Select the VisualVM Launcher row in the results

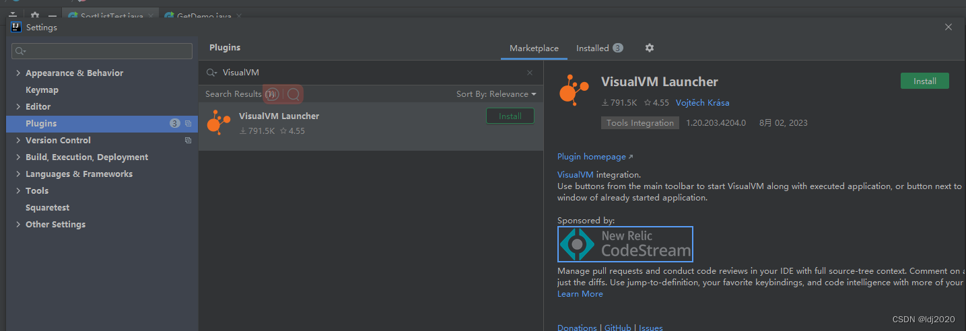pos(371,126)
